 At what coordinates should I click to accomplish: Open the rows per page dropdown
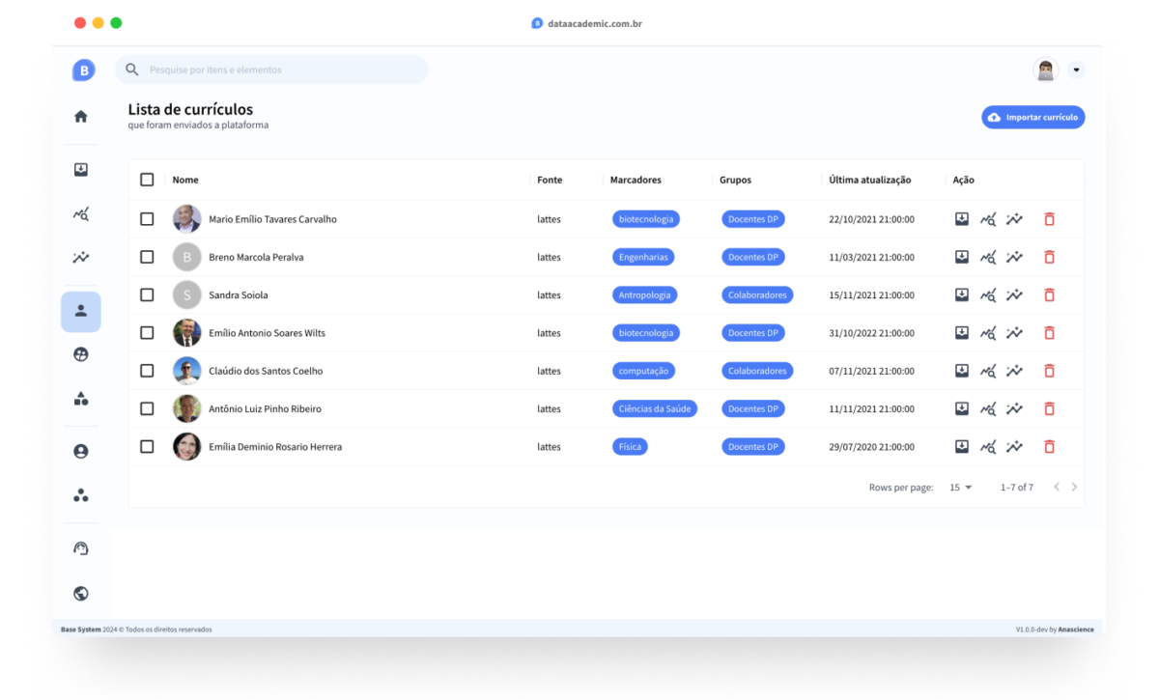coord(961,488)
